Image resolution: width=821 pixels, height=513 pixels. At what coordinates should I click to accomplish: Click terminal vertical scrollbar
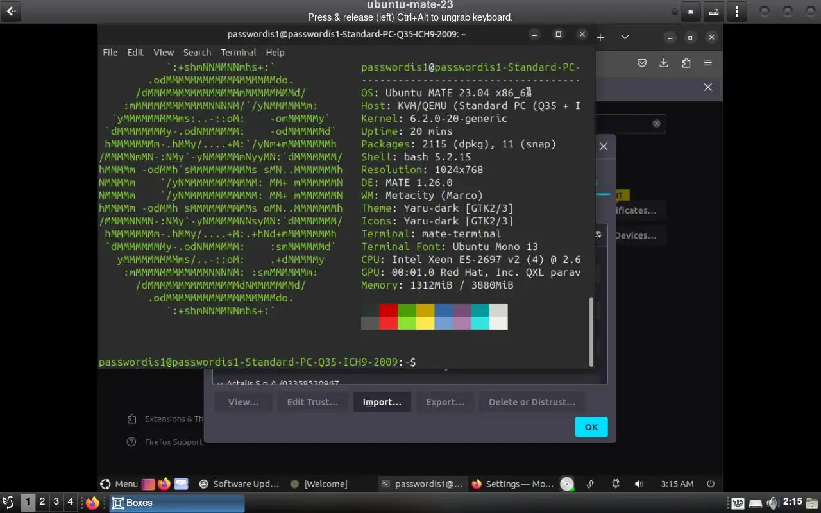pos(591,332)
